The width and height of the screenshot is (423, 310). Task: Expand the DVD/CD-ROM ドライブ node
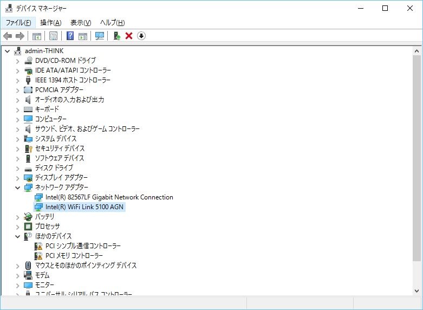tap(18, 61)
